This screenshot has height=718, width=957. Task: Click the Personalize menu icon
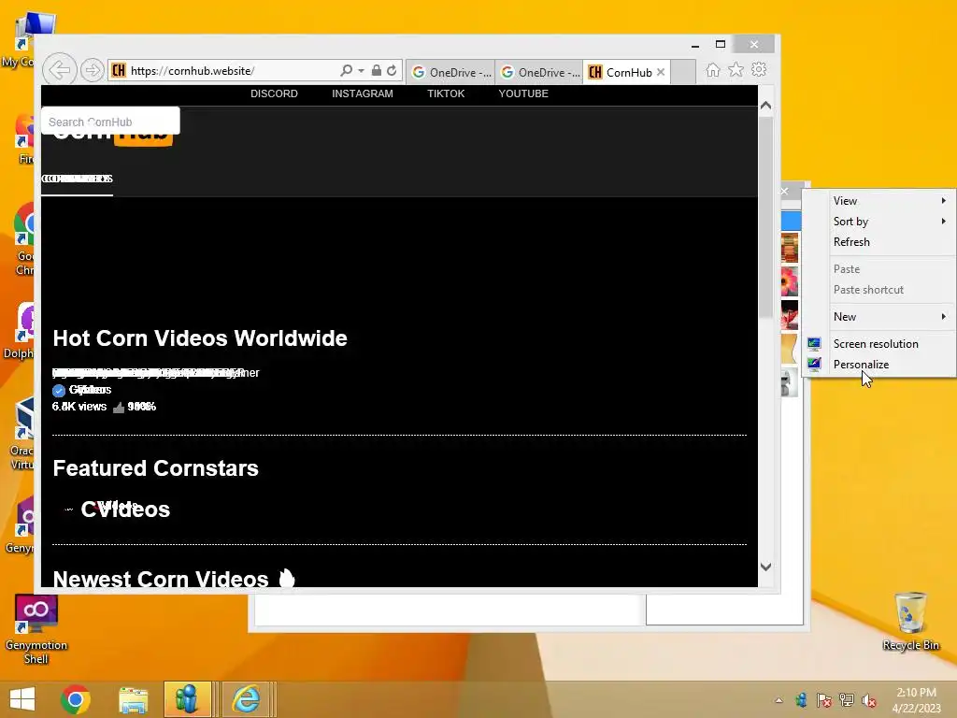click(814, 365)
